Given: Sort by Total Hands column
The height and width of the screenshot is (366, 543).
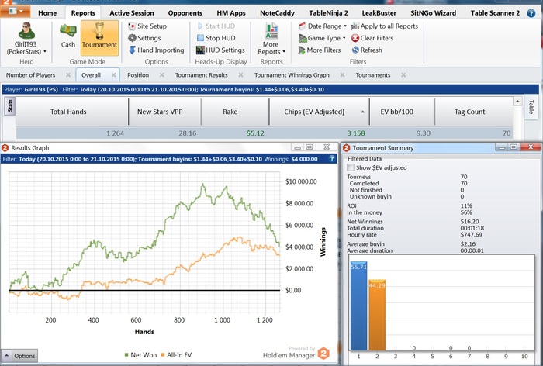Looking at the screenshot, I should (x=71, y=112).
